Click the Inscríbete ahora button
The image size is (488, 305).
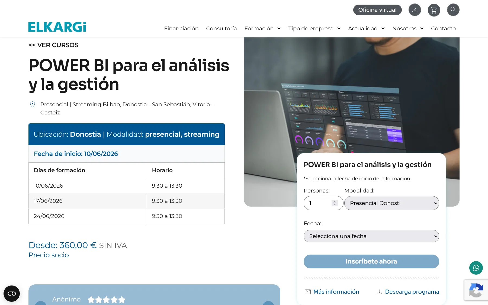click(371, 261)
